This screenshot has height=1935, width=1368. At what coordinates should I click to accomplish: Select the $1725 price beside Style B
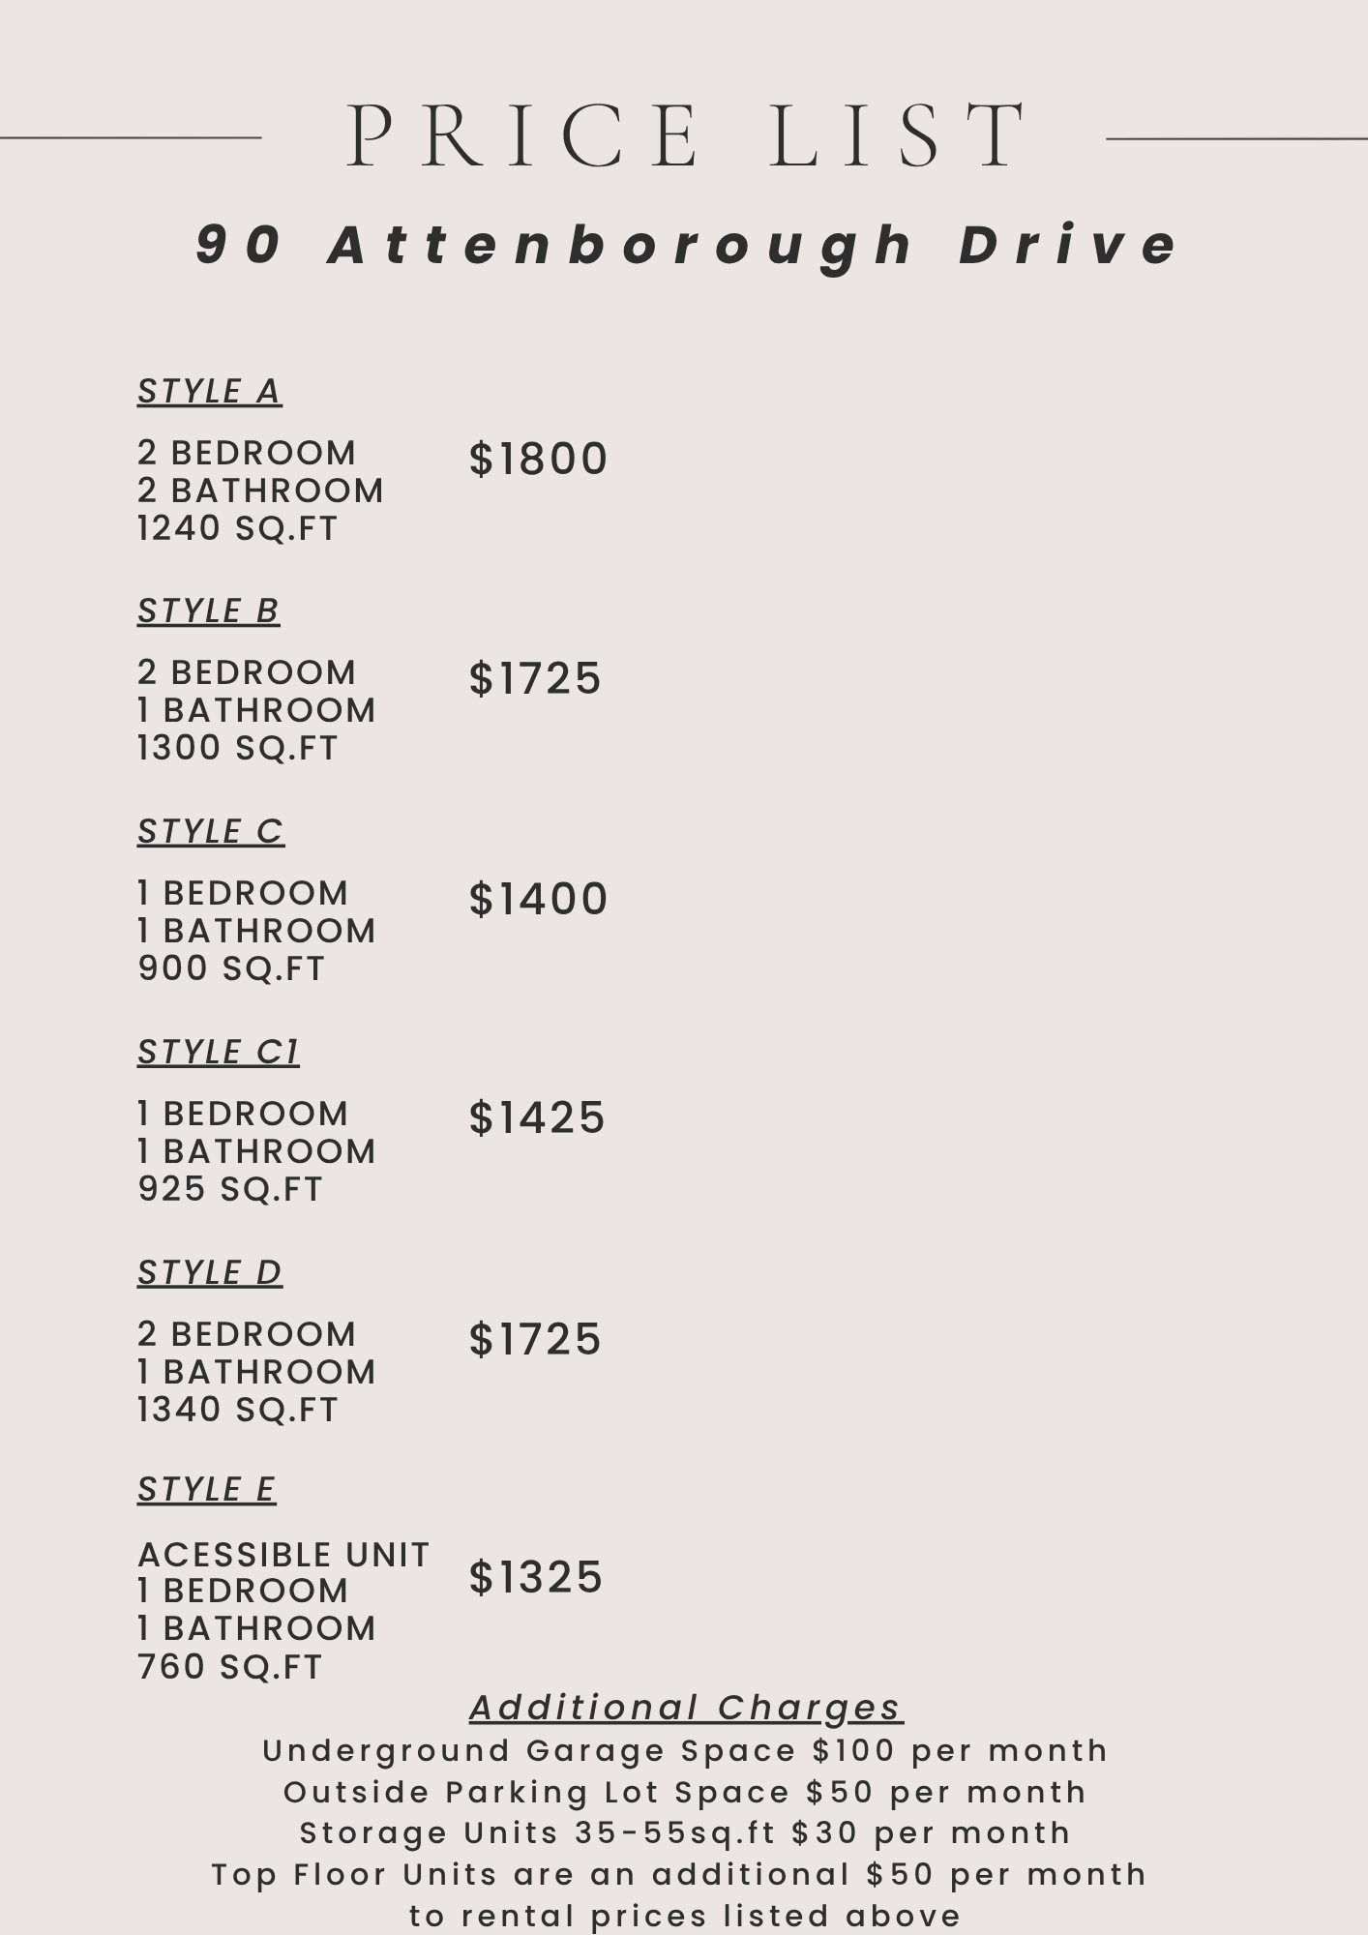tap(535, 678)
